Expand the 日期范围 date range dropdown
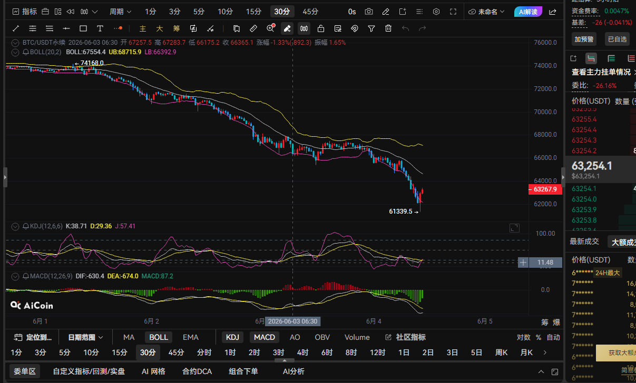 pos(85,337)
